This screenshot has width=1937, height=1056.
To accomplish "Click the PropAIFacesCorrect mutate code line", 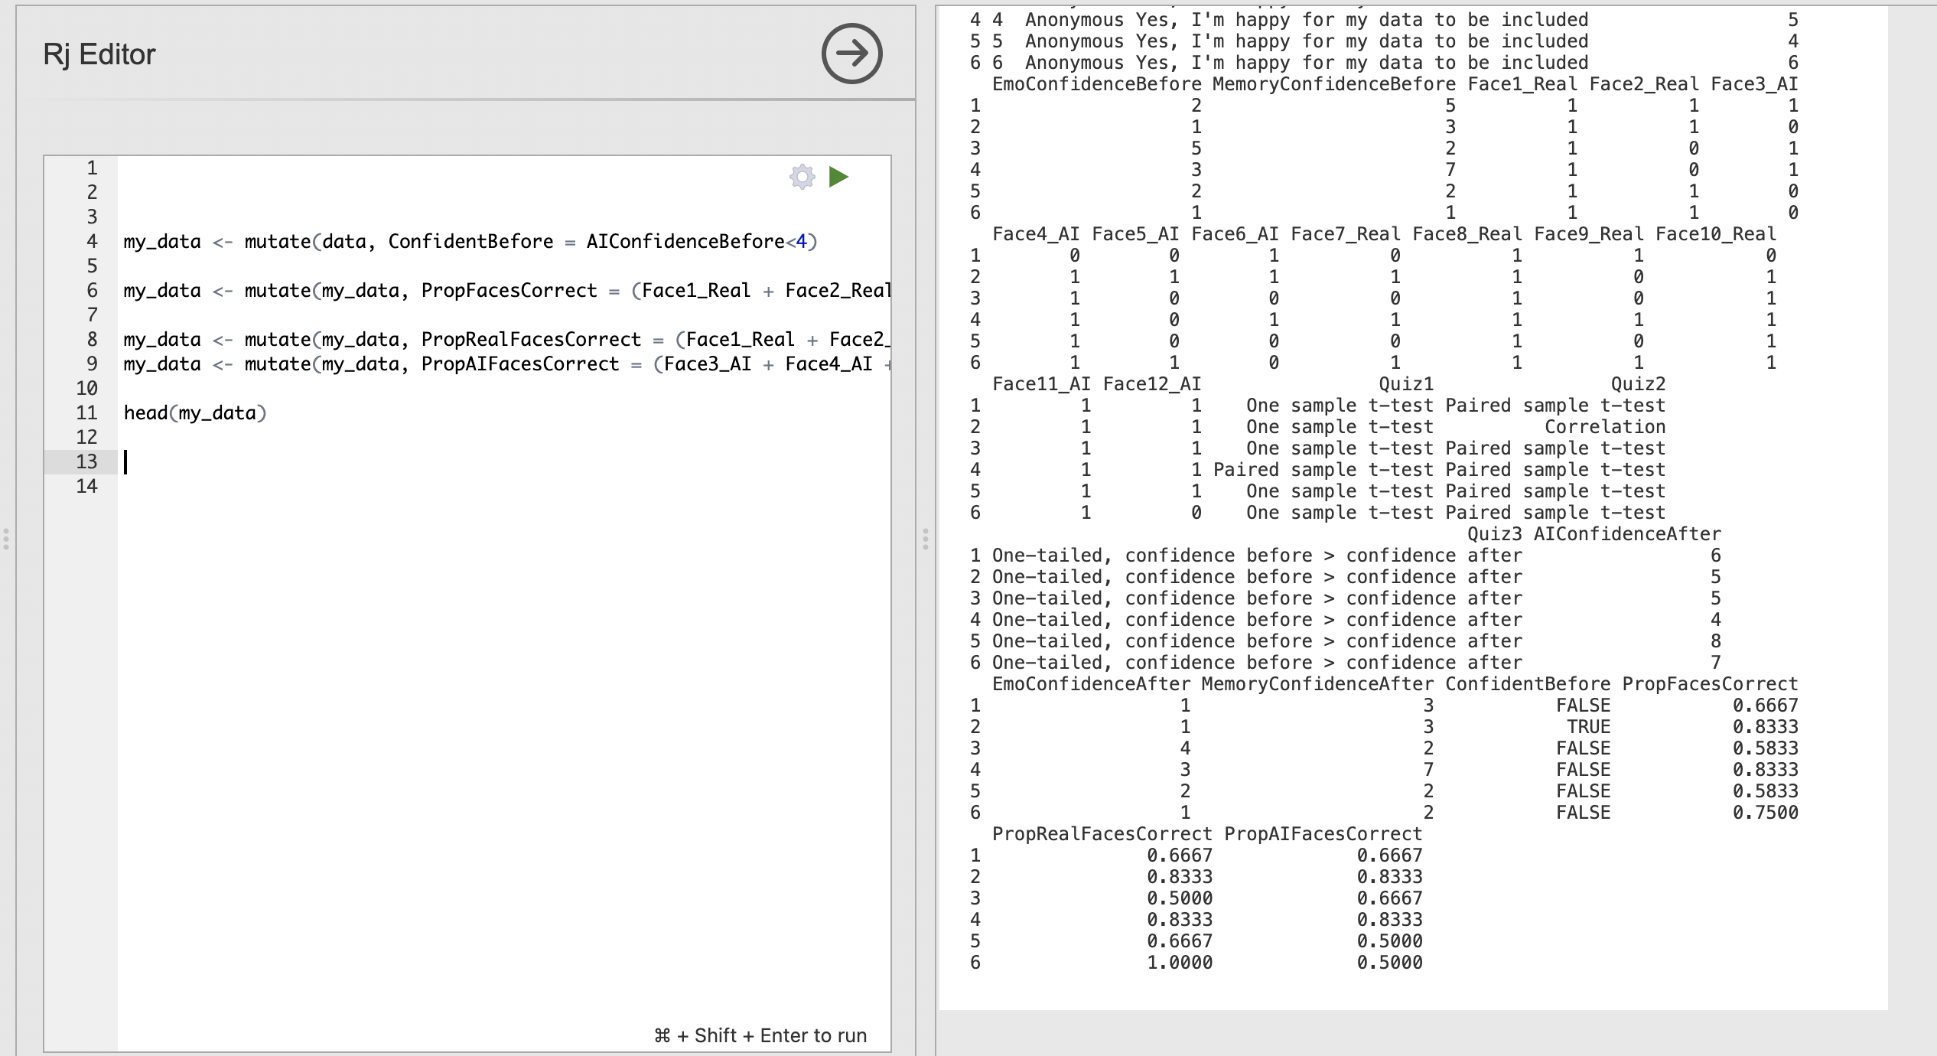I will point(506,364).
